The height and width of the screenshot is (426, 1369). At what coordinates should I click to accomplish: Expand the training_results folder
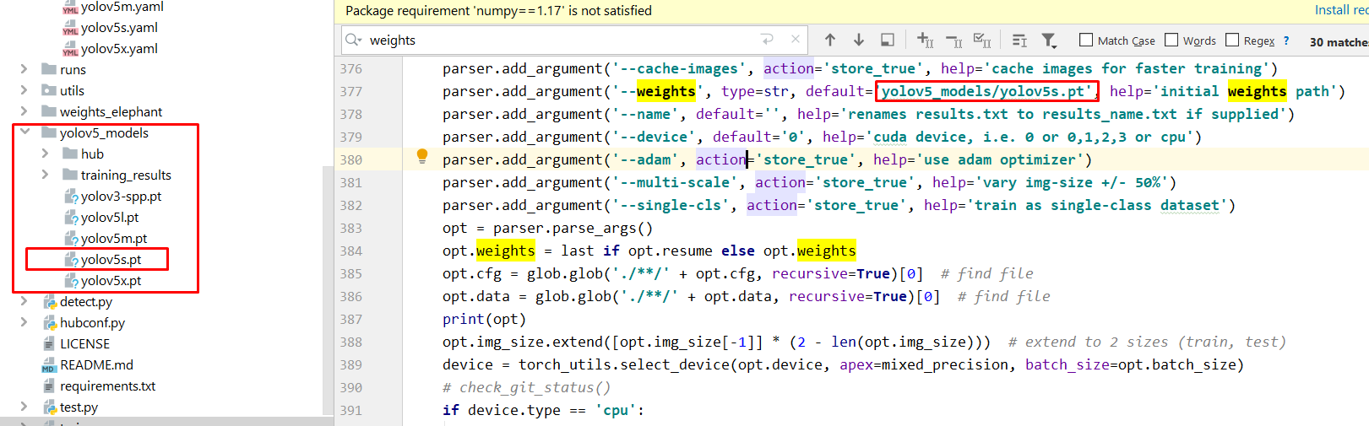45,175
